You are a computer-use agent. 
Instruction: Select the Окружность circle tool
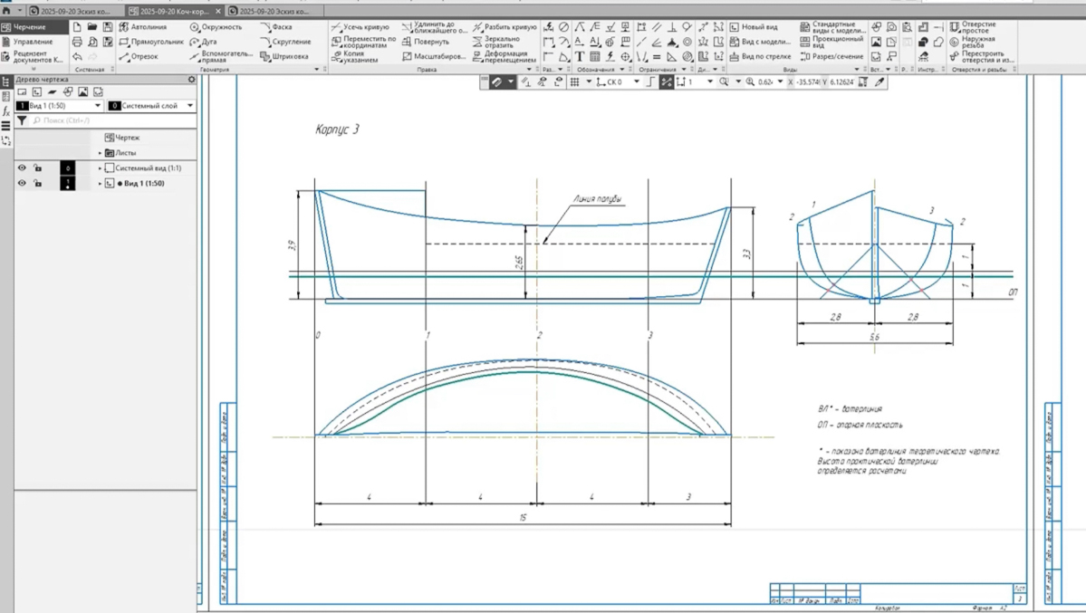click(x=216, y=27)
